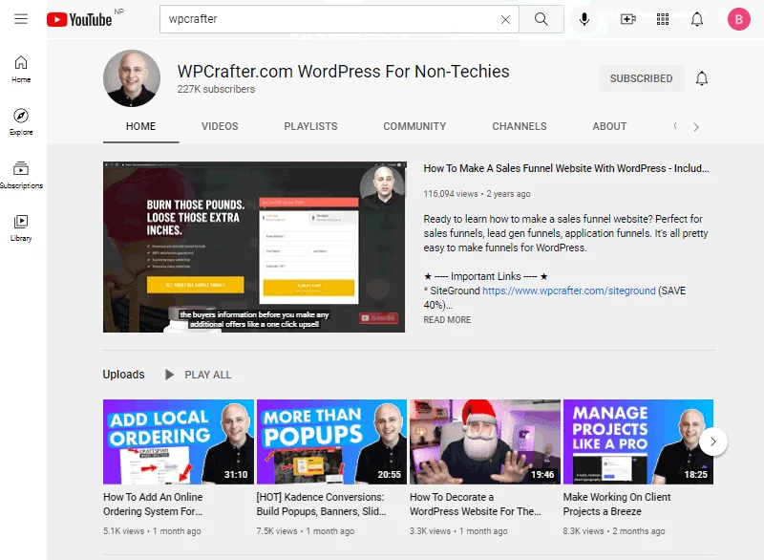This screenshot has height=560, width=764.
Task: Clear the search box text
Action: pos(505,19)
